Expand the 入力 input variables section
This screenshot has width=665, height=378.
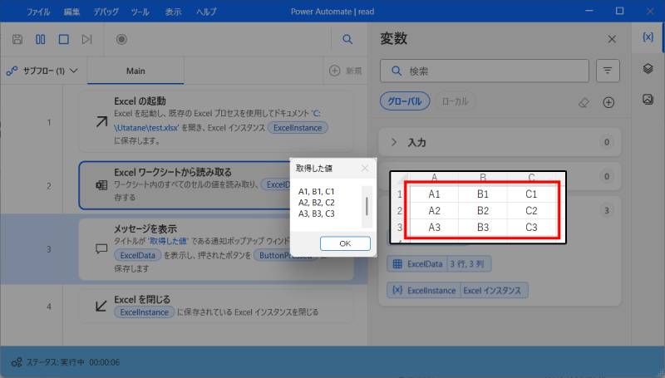tap(393, 142)
